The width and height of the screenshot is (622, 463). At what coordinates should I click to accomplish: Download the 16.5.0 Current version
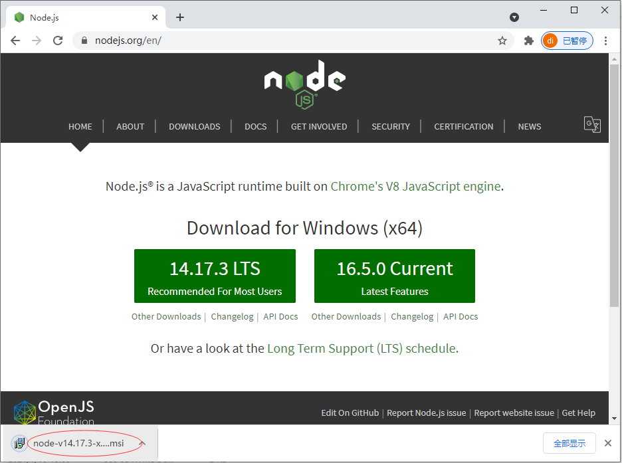pos(395,276)
